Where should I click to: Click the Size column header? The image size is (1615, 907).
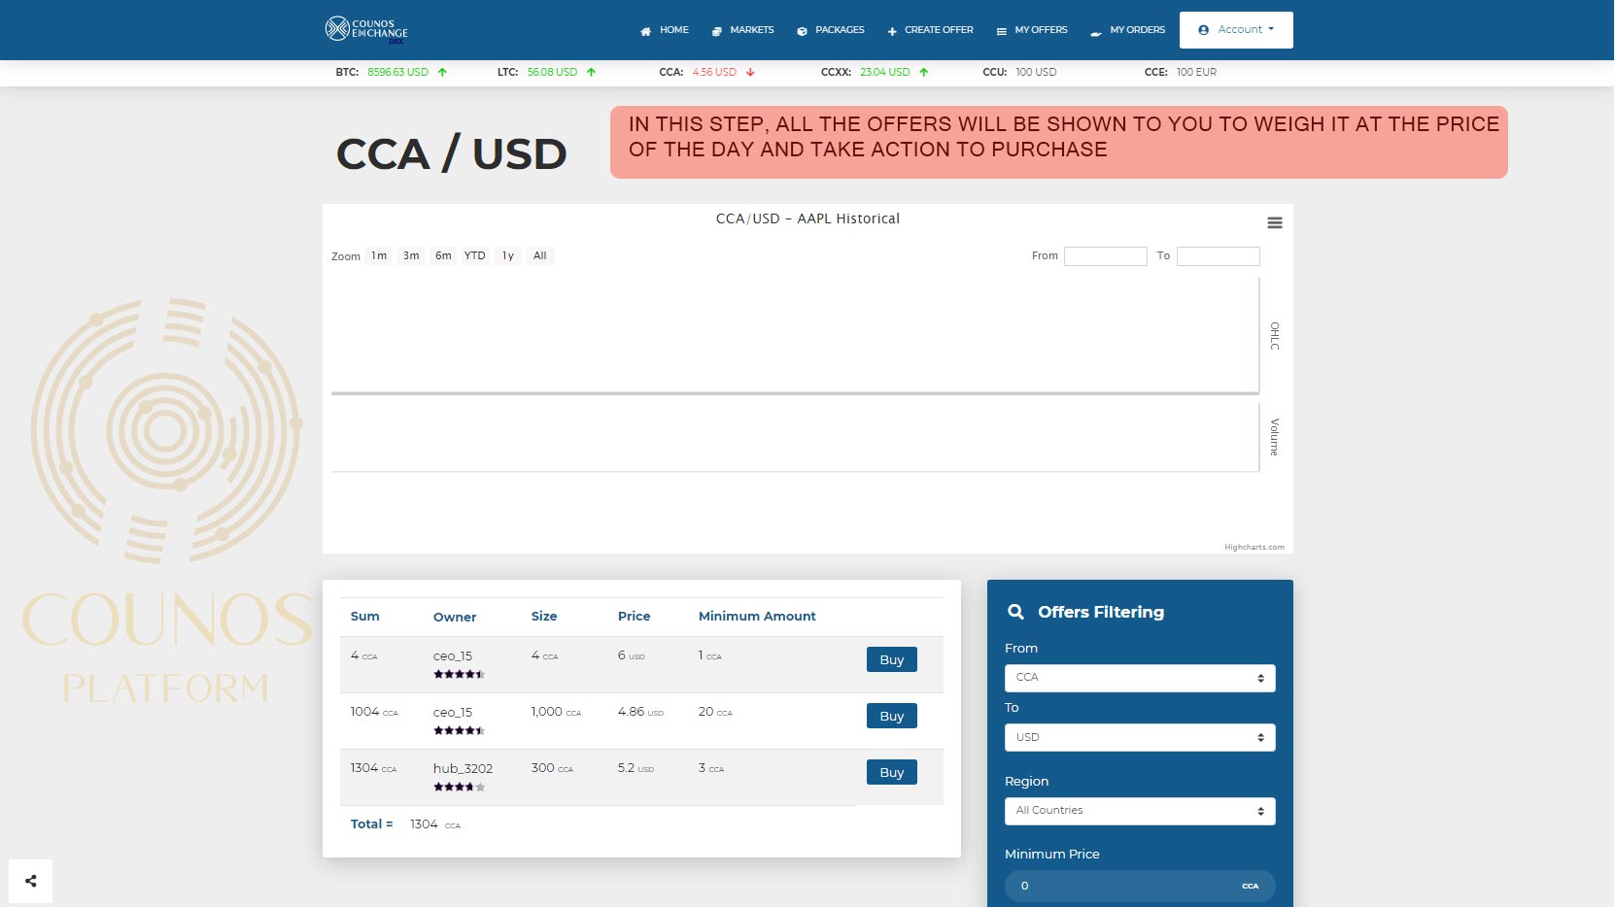tap(544, 616)
